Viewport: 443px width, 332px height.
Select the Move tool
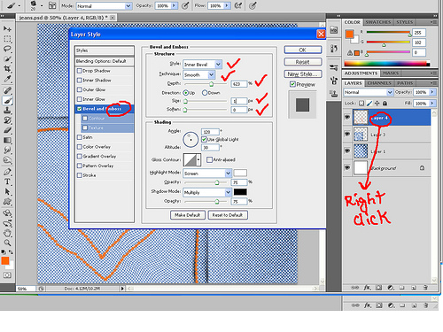pos(7,28)
